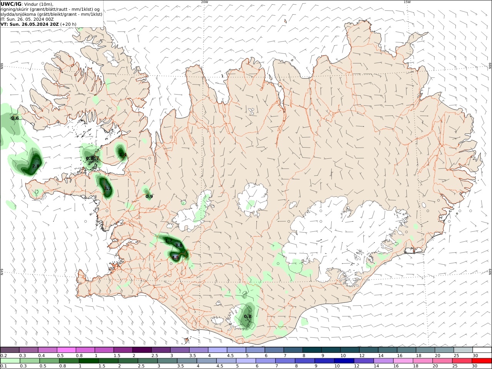Pick the bright magenta 0.5 swatch, upper scale
The width and height of the screenshot is (492, 369).
coord(66,350)
